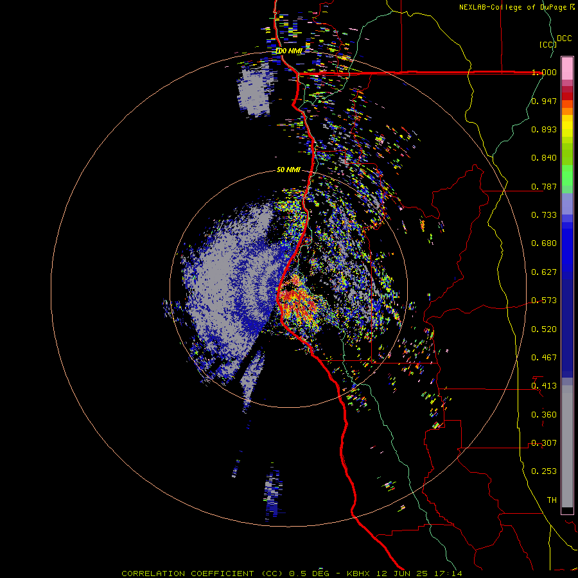Click the [CC] unit label
This screenshot has width=578, height=578.
548,44
